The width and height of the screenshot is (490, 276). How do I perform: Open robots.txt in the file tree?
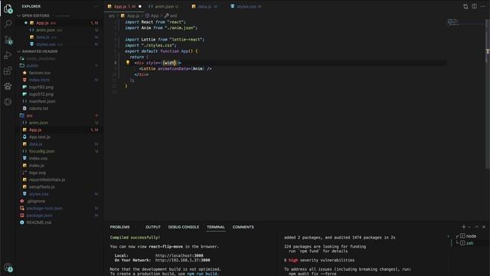coord(38,108)
